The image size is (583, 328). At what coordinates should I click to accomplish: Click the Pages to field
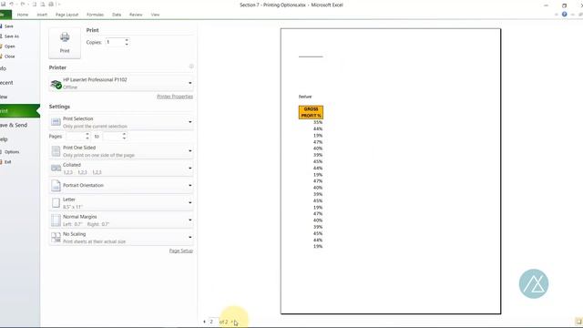coord(112,136)
